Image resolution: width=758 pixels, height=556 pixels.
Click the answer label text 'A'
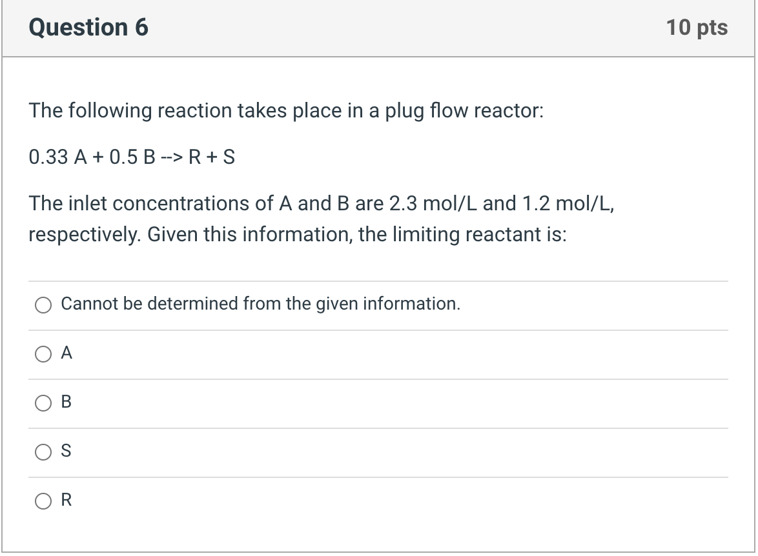(65, 353)
